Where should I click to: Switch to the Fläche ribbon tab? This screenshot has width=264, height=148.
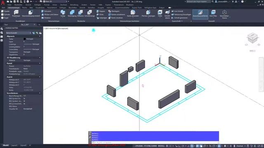pos(24,8)
